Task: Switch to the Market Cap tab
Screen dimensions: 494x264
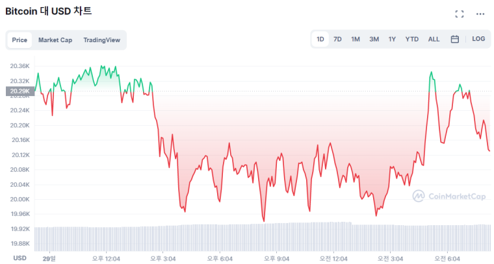Action: [x=55, y=40]
